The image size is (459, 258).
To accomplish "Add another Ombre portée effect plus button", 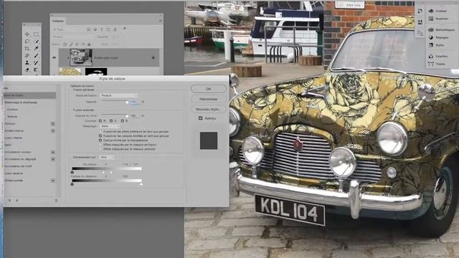I will 53,181.
